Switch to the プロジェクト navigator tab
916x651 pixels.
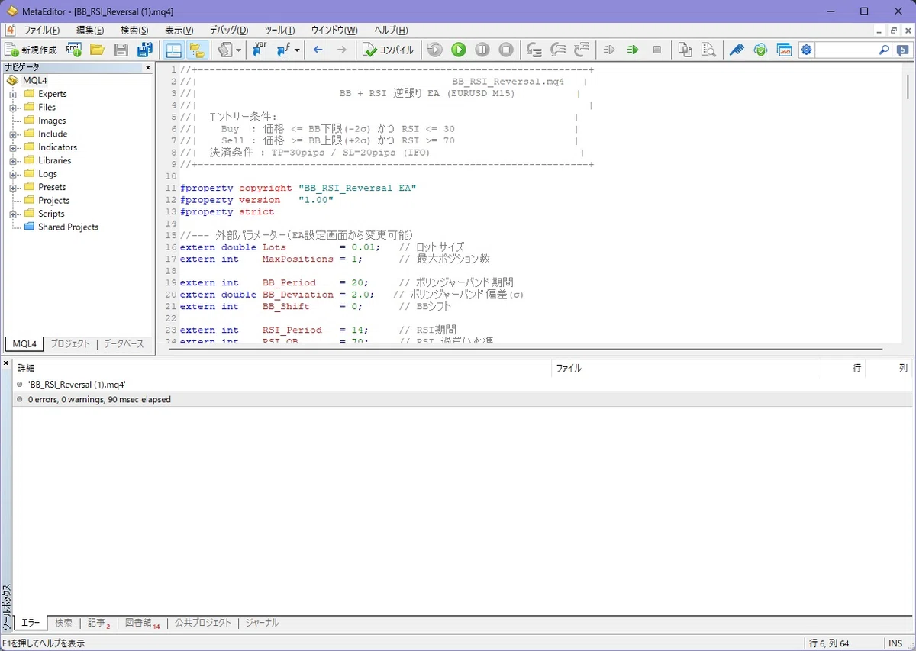(70, 344)
